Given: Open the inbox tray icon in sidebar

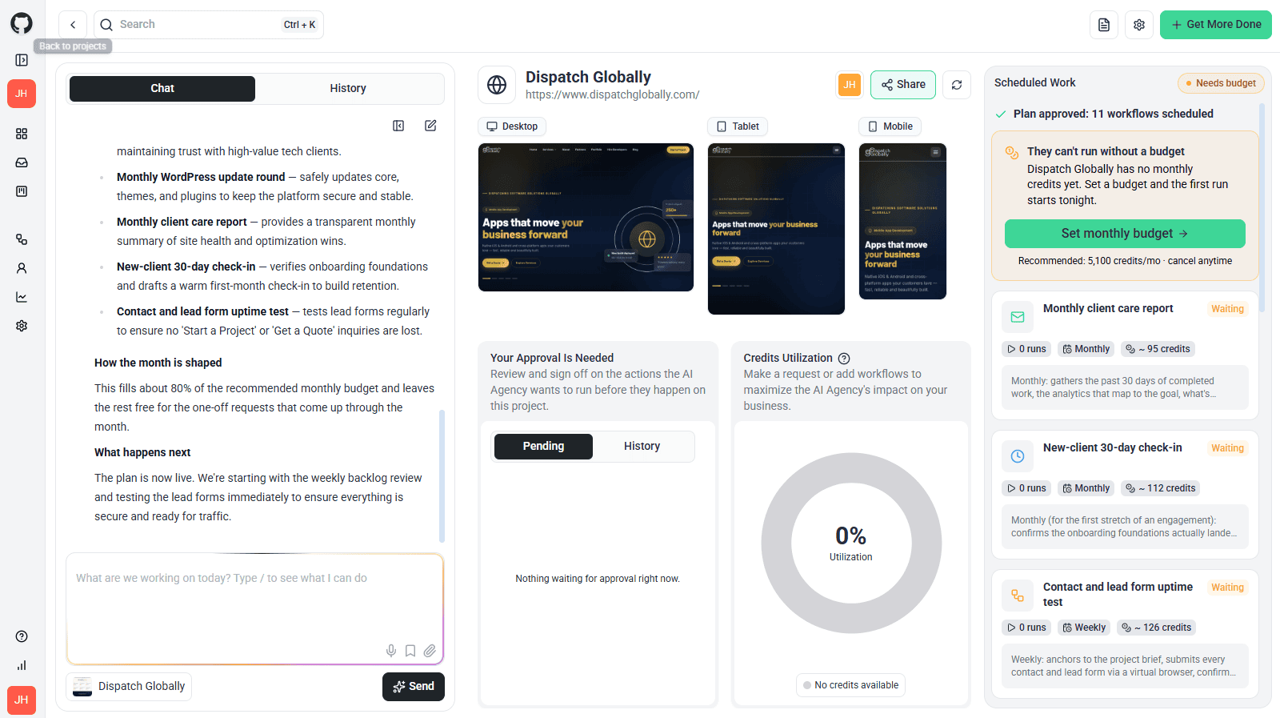Looking at the screenshot, I should click(x=22, y=162).
